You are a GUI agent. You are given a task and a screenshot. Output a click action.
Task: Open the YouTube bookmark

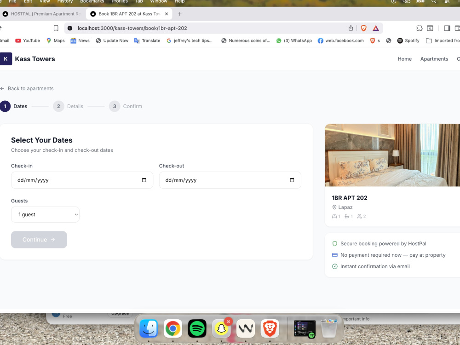(28, 40)
